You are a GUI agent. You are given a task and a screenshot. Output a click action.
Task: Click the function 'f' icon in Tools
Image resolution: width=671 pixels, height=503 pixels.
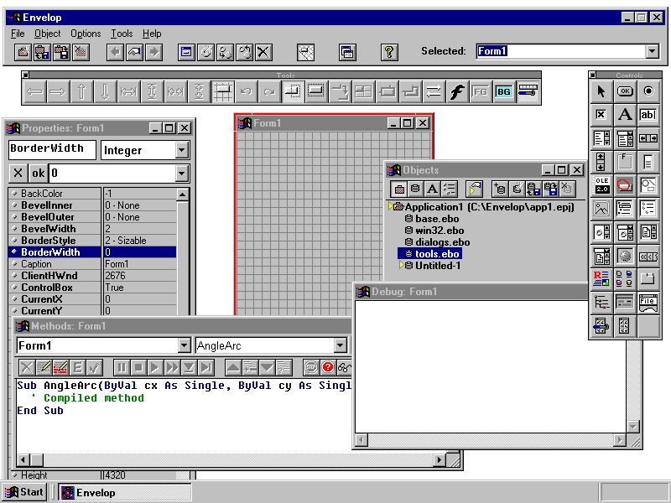click(456, 91)
